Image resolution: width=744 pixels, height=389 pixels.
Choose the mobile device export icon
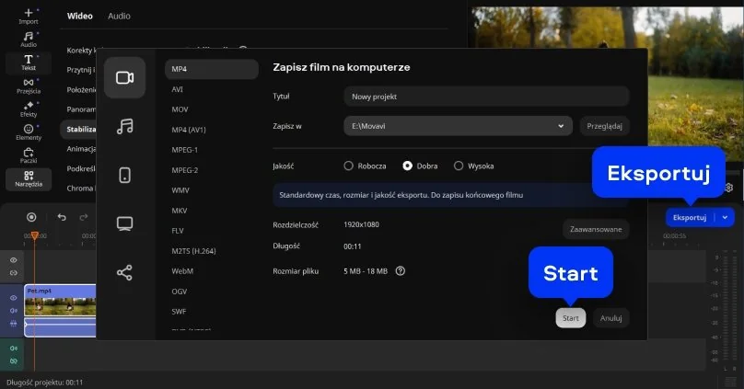pos(124,175)
